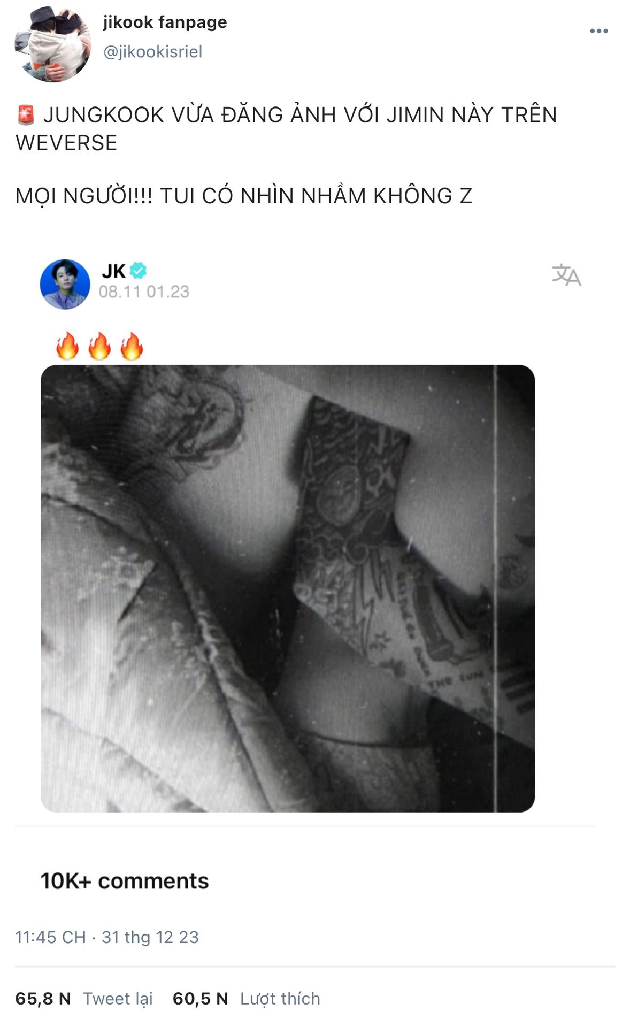
Task: Tap the JK username in the post
Action: [x=113, y=271]
